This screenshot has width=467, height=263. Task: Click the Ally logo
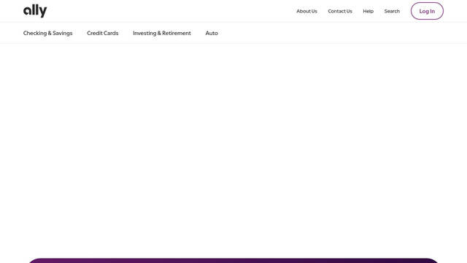click(x=35, y=11)
